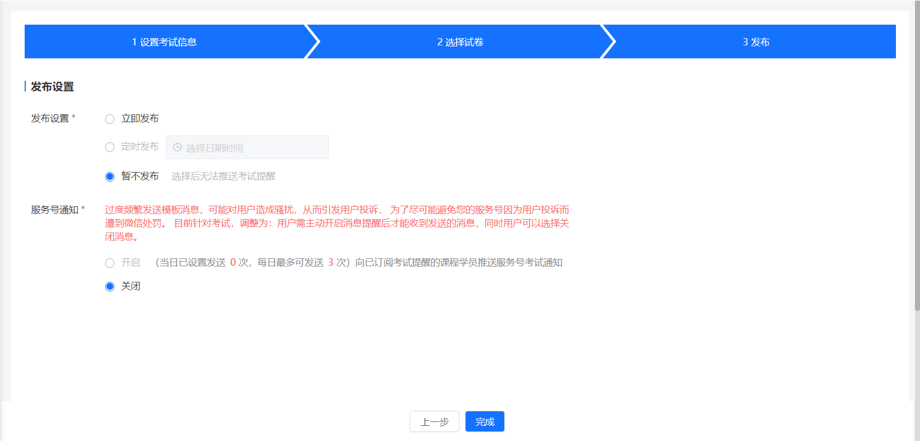Click the red warning text about 过度频繁发送模板消息
920x441 pixels.
[x=337, y=223]
